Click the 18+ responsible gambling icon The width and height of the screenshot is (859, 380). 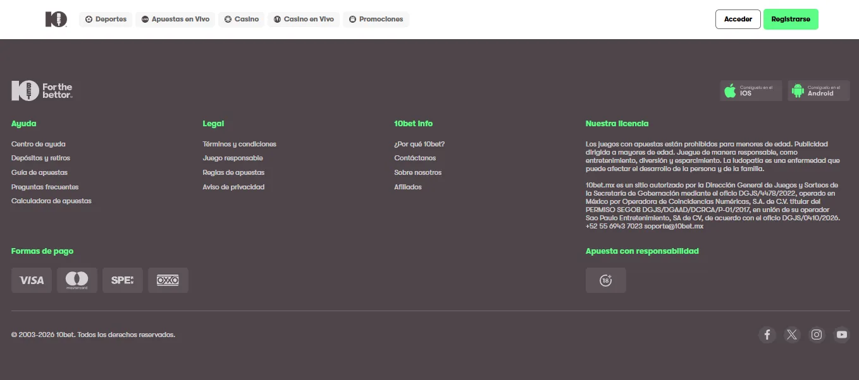pos(606,280)
